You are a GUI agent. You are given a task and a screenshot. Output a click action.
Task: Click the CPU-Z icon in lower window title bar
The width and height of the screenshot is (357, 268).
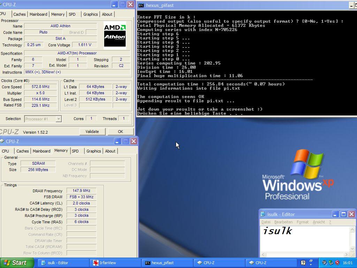tap(2, 141)
